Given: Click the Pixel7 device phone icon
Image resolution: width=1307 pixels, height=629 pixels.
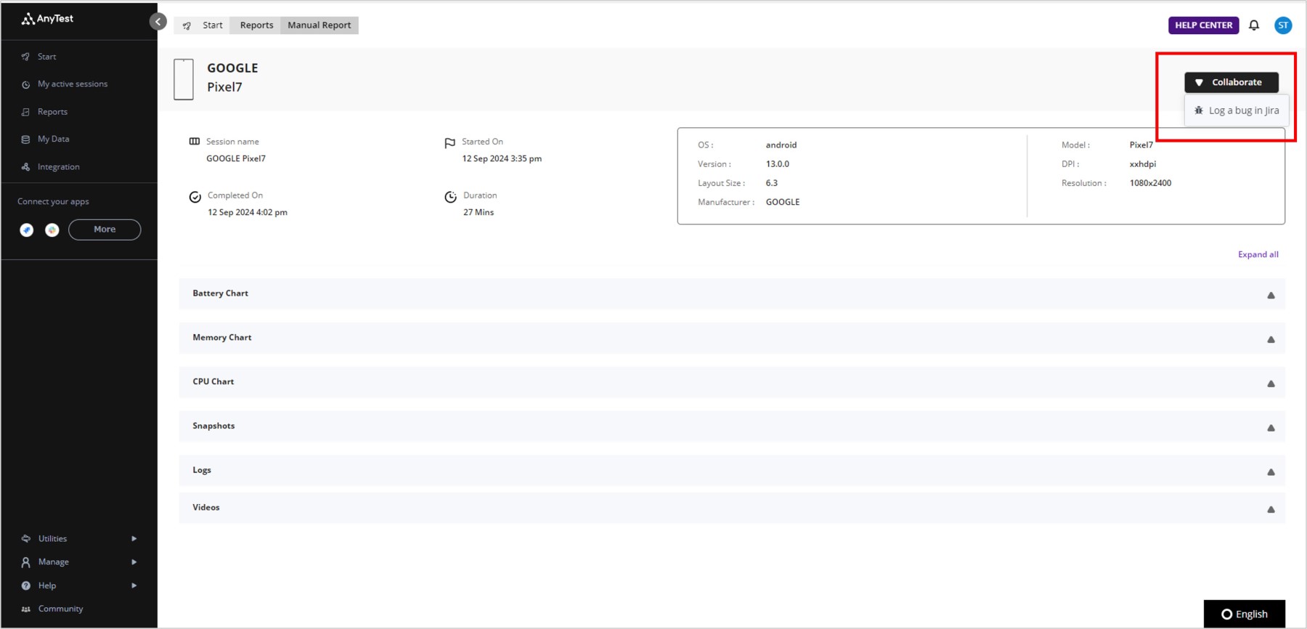Looking at the screenshot, I should pos(184,79).
